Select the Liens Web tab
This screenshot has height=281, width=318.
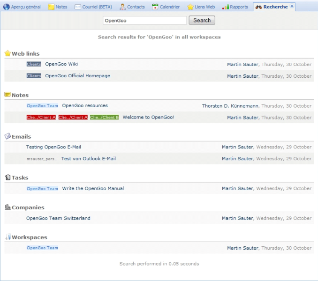click(x=201, y=7)
